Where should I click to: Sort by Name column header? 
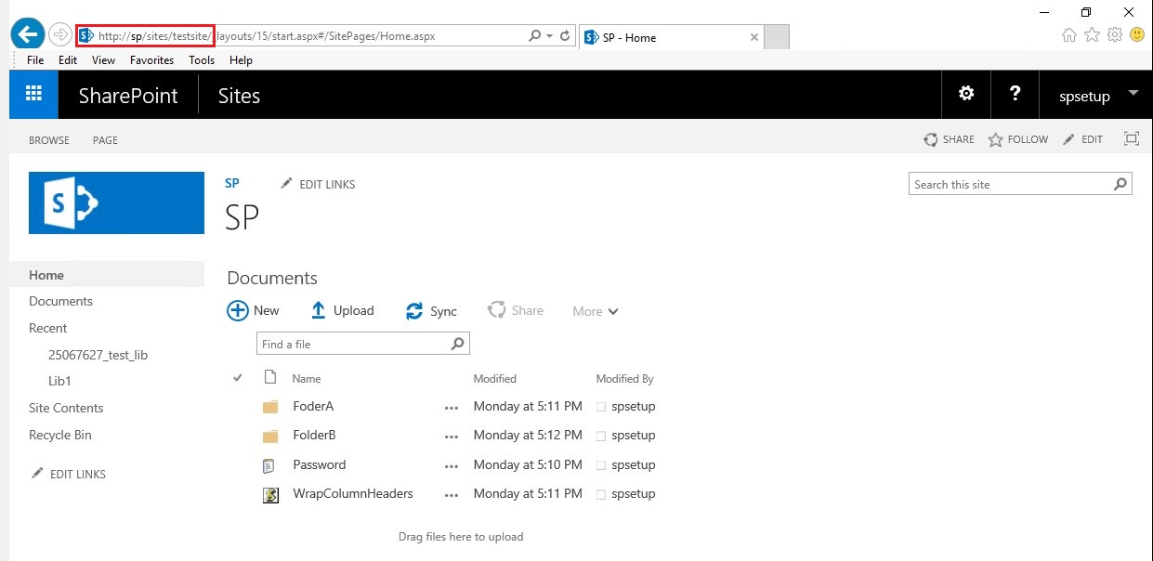[x=307, y=378]
